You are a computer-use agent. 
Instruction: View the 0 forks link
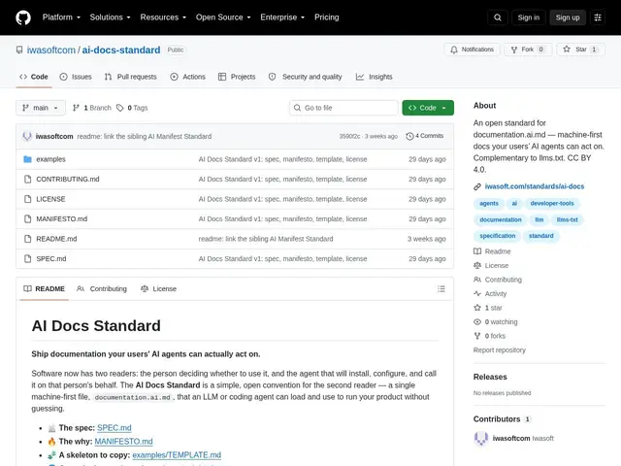pyautogui.click(x=489, y=336)
